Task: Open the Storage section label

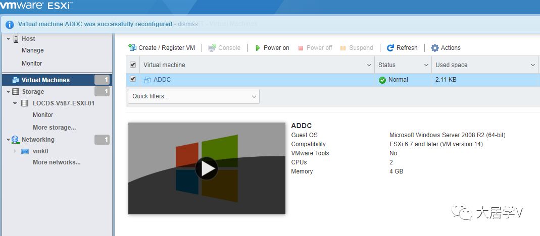Action: (33, 91)
